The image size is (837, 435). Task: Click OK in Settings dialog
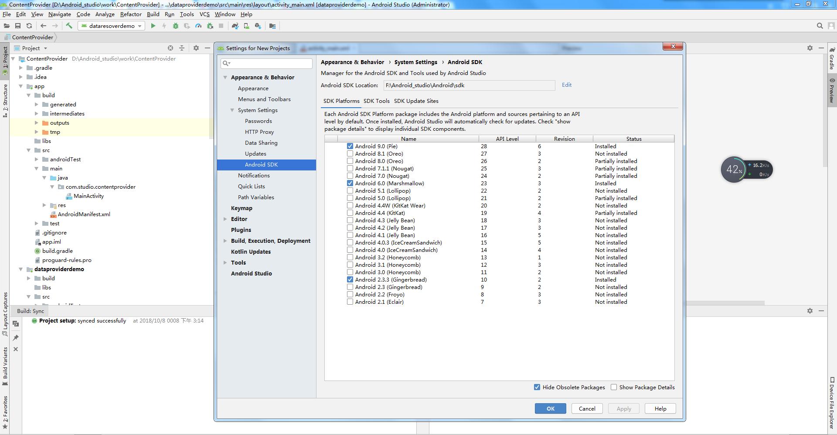[551, 408]
